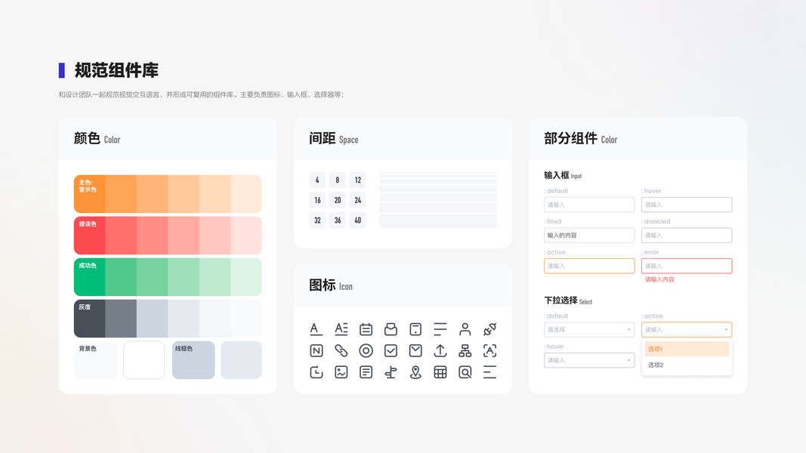The image size is (806, 453).
Task: Click the concentric circle radio icon
Action: pos(366,351)
